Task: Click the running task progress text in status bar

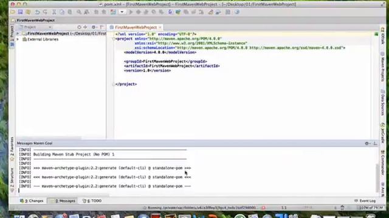Action: point(201,208)
